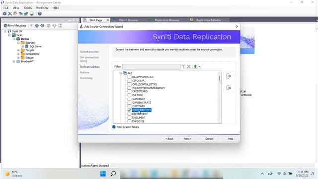318x179 pixels.
Task: Click the Replications folder in tree
Action: (30, 54)
